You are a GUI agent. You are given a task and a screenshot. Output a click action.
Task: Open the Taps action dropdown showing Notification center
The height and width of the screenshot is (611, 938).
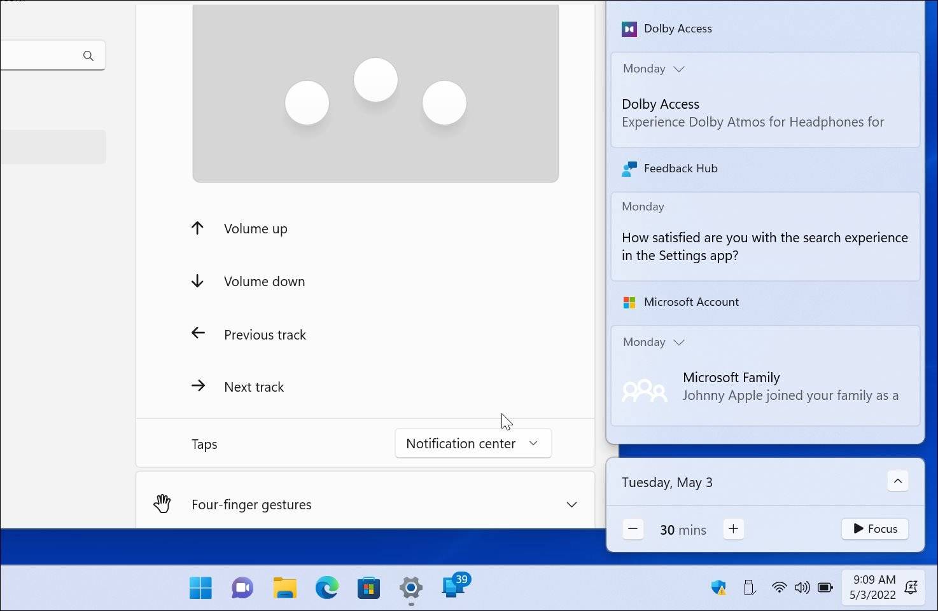pyautogui.click(x=473, y=443)
